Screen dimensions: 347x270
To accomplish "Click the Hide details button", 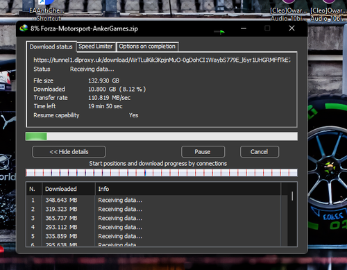I will click(69, 152).
